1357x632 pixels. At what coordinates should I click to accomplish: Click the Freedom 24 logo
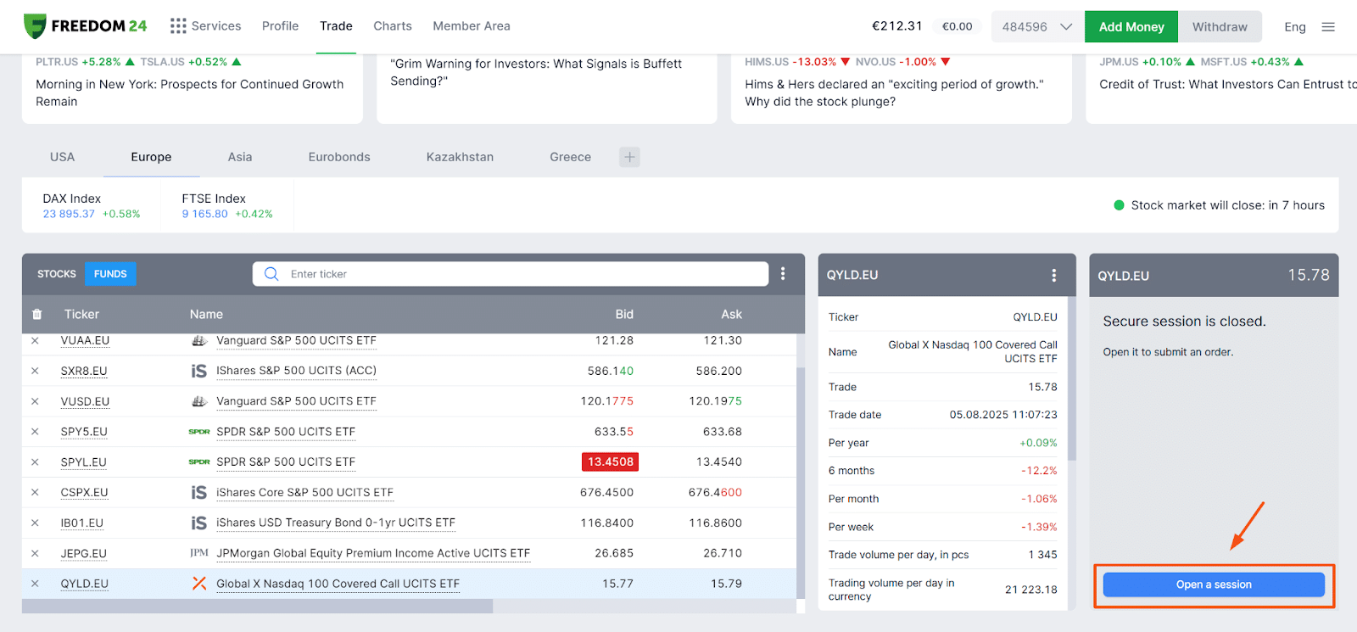pyautogui.click(x=85, y=26)
